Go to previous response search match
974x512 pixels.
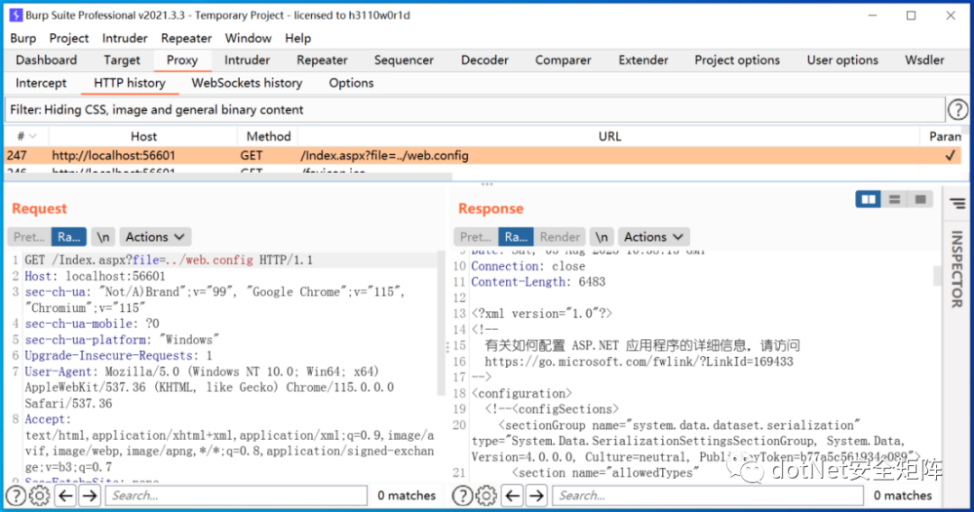tap(512, 495)
